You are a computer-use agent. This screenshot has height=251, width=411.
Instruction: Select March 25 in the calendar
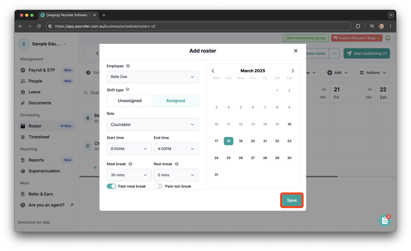tap(229, 158)
